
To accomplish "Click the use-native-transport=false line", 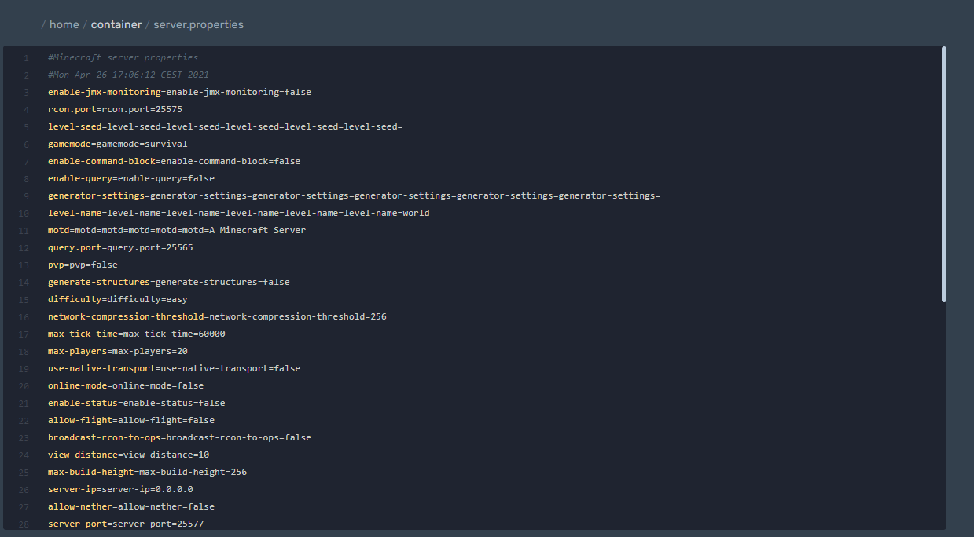I will pos(174,368).
